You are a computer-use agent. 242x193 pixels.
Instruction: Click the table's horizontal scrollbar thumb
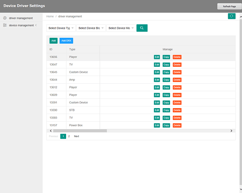(x=80, y=131)
